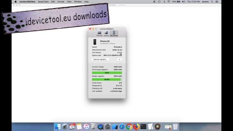Viewport: 233px width, 131px height.
Task: Open the Help menu
Action: pyautogui.click(x=86, y=1)
